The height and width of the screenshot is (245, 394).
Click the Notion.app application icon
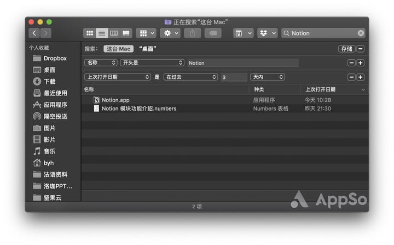click(x=96, y=100)
